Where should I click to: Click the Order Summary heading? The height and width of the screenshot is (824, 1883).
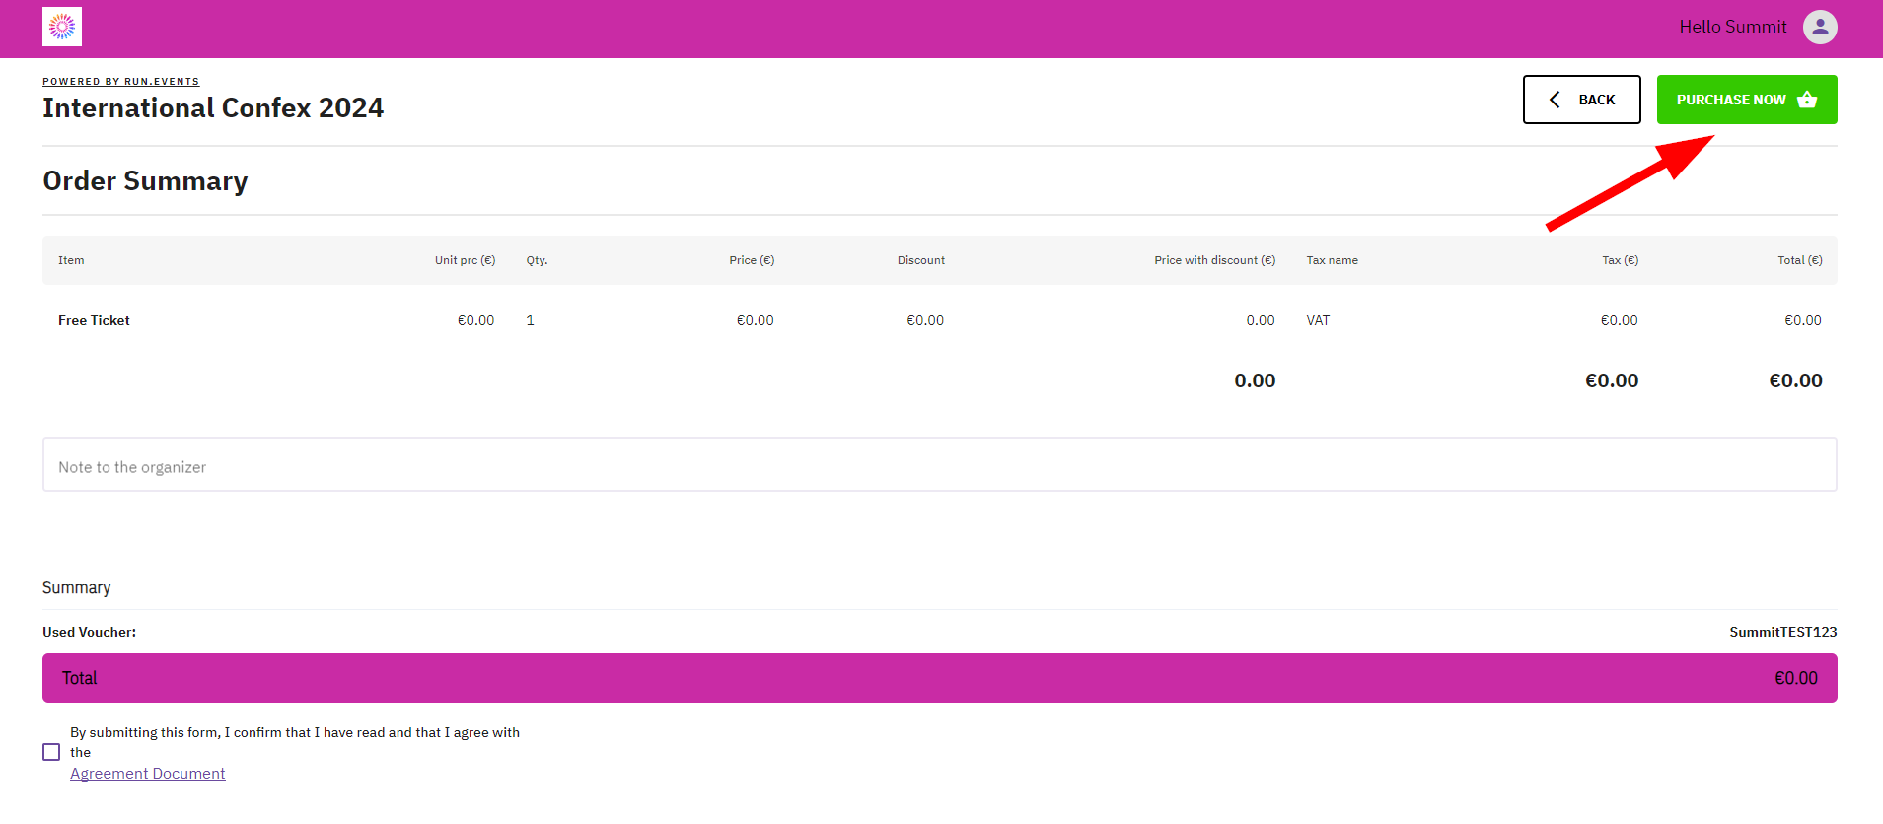[x=145, y=181]
